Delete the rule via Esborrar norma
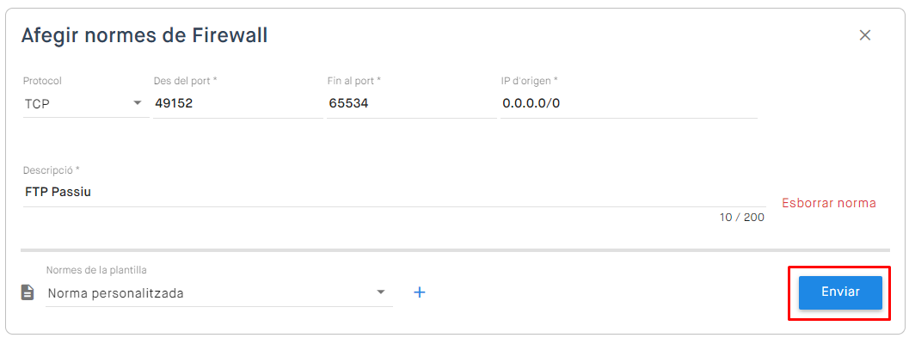Viewport: 909px width, 338px height. click(x=829, y=204)
